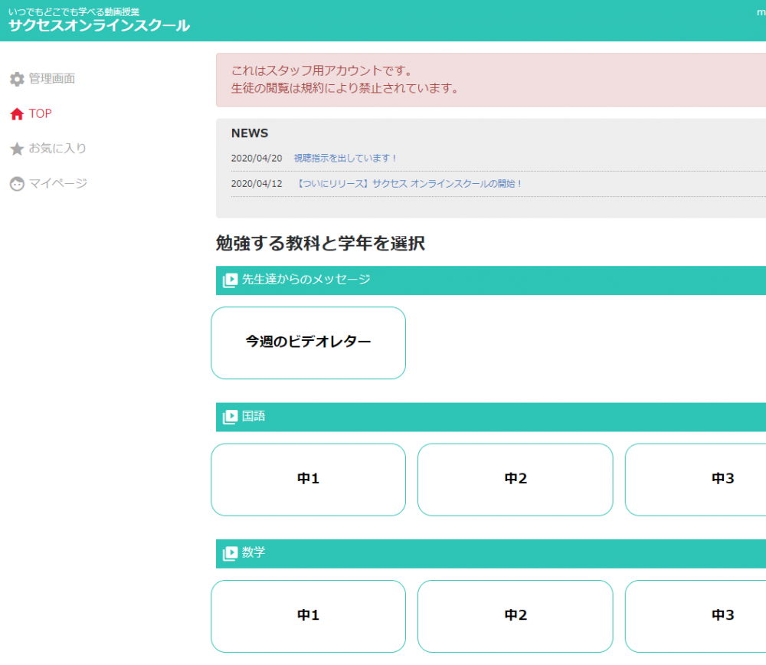This screenshot has width=766, height=665.
Task: Select 中2 under 国語
Action: click(x=515, y=479)
